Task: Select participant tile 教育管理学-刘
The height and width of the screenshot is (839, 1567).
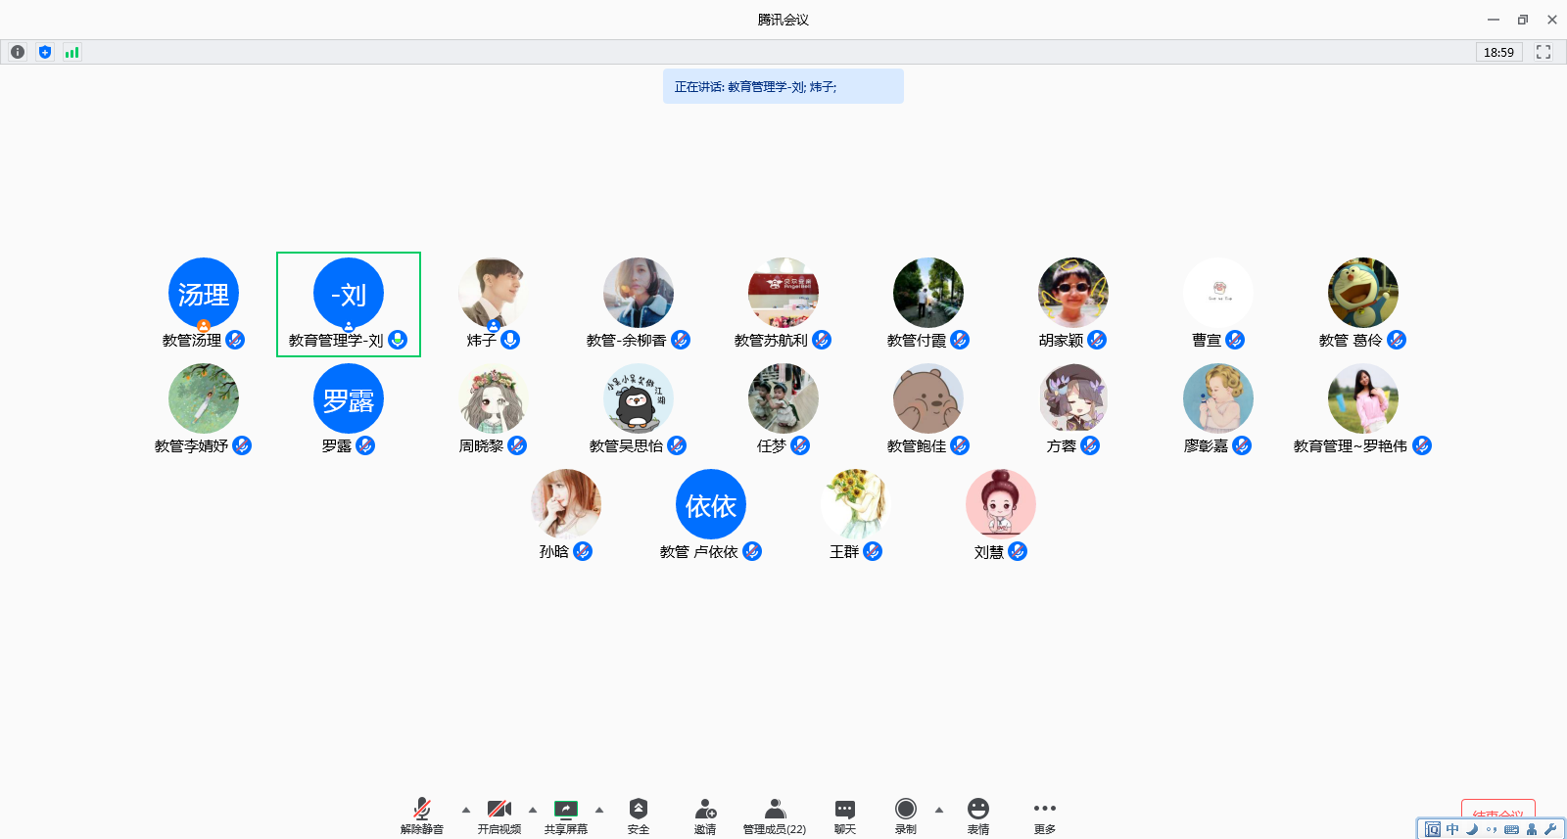Action: coord(349,304)
